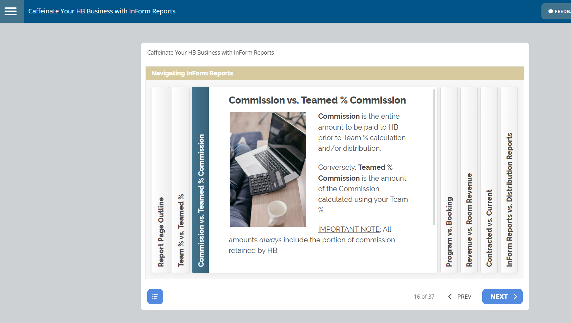Screen dimensions: 571x323
Task: Open InForm Reports vs. Distribution Reports section
Action: tap(509, 180)
